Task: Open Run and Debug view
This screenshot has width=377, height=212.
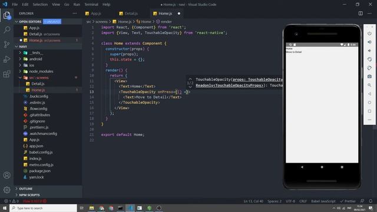Action: tap(6, 59)
